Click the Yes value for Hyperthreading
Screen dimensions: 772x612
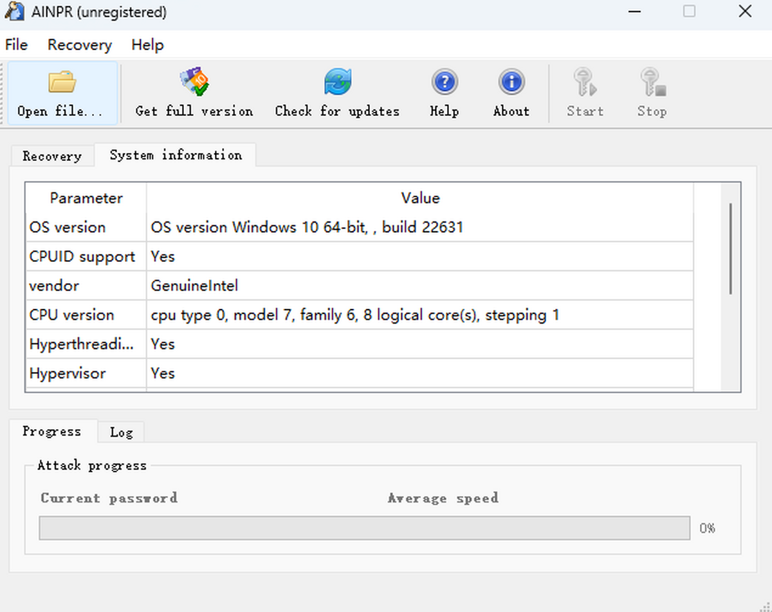(420, 344)
